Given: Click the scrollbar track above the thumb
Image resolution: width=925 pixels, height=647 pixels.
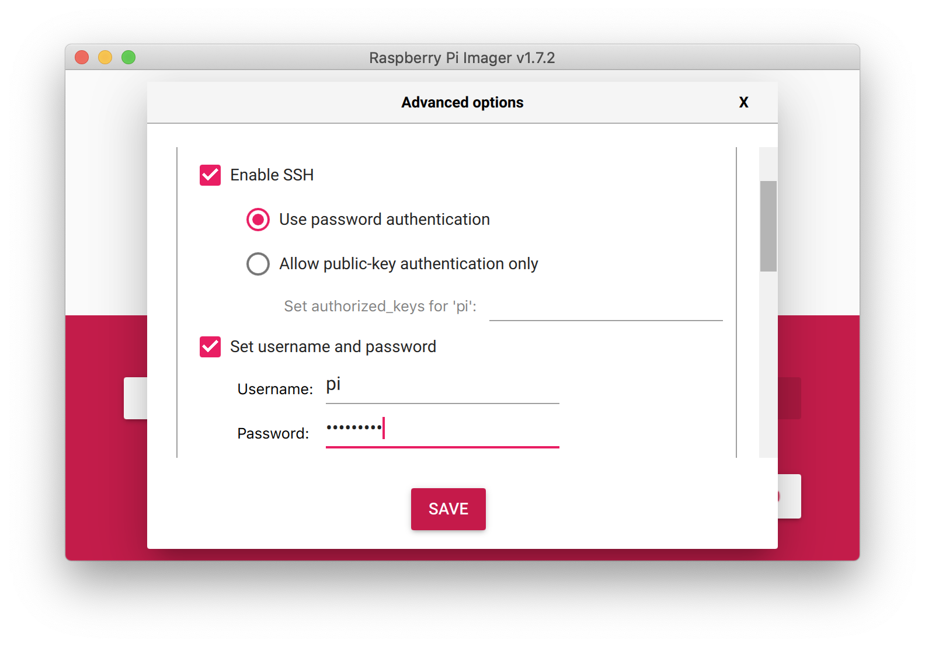Looking at the screenshot, I should point(768,164).
